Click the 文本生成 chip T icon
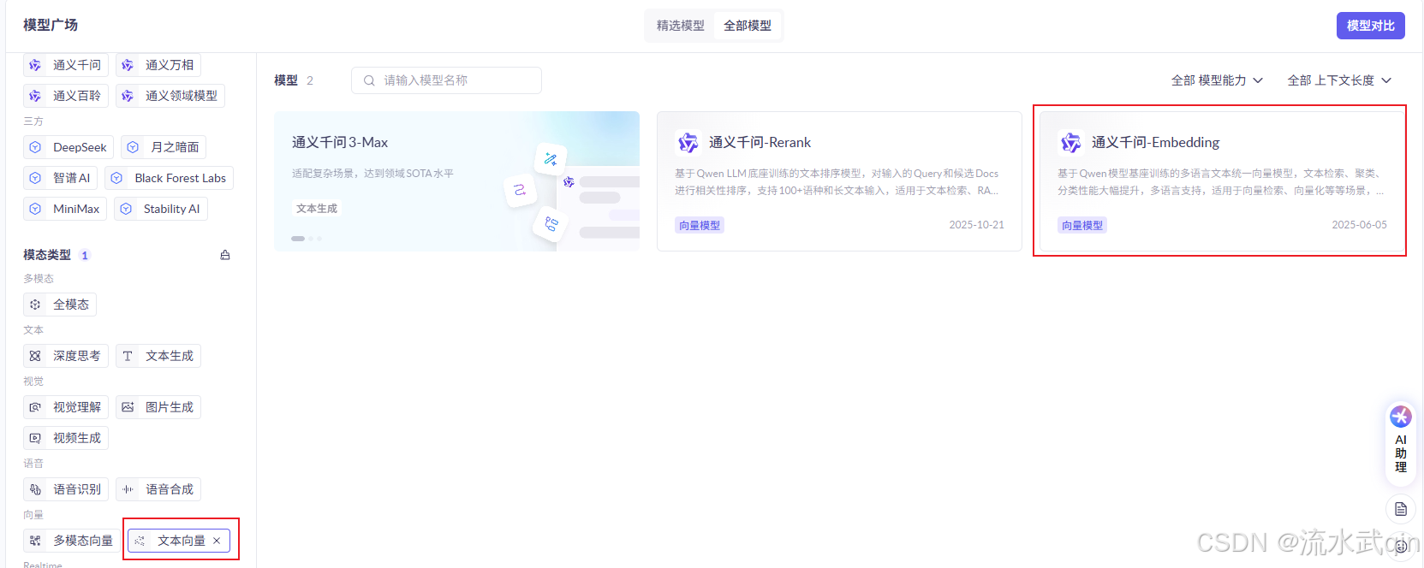Screen dimensions: 1424x568 click(x=128, y=356)
